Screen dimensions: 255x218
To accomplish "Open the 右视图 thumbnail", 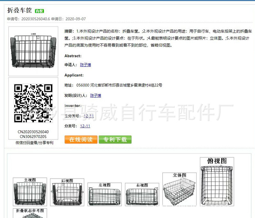I will point(142,194).
